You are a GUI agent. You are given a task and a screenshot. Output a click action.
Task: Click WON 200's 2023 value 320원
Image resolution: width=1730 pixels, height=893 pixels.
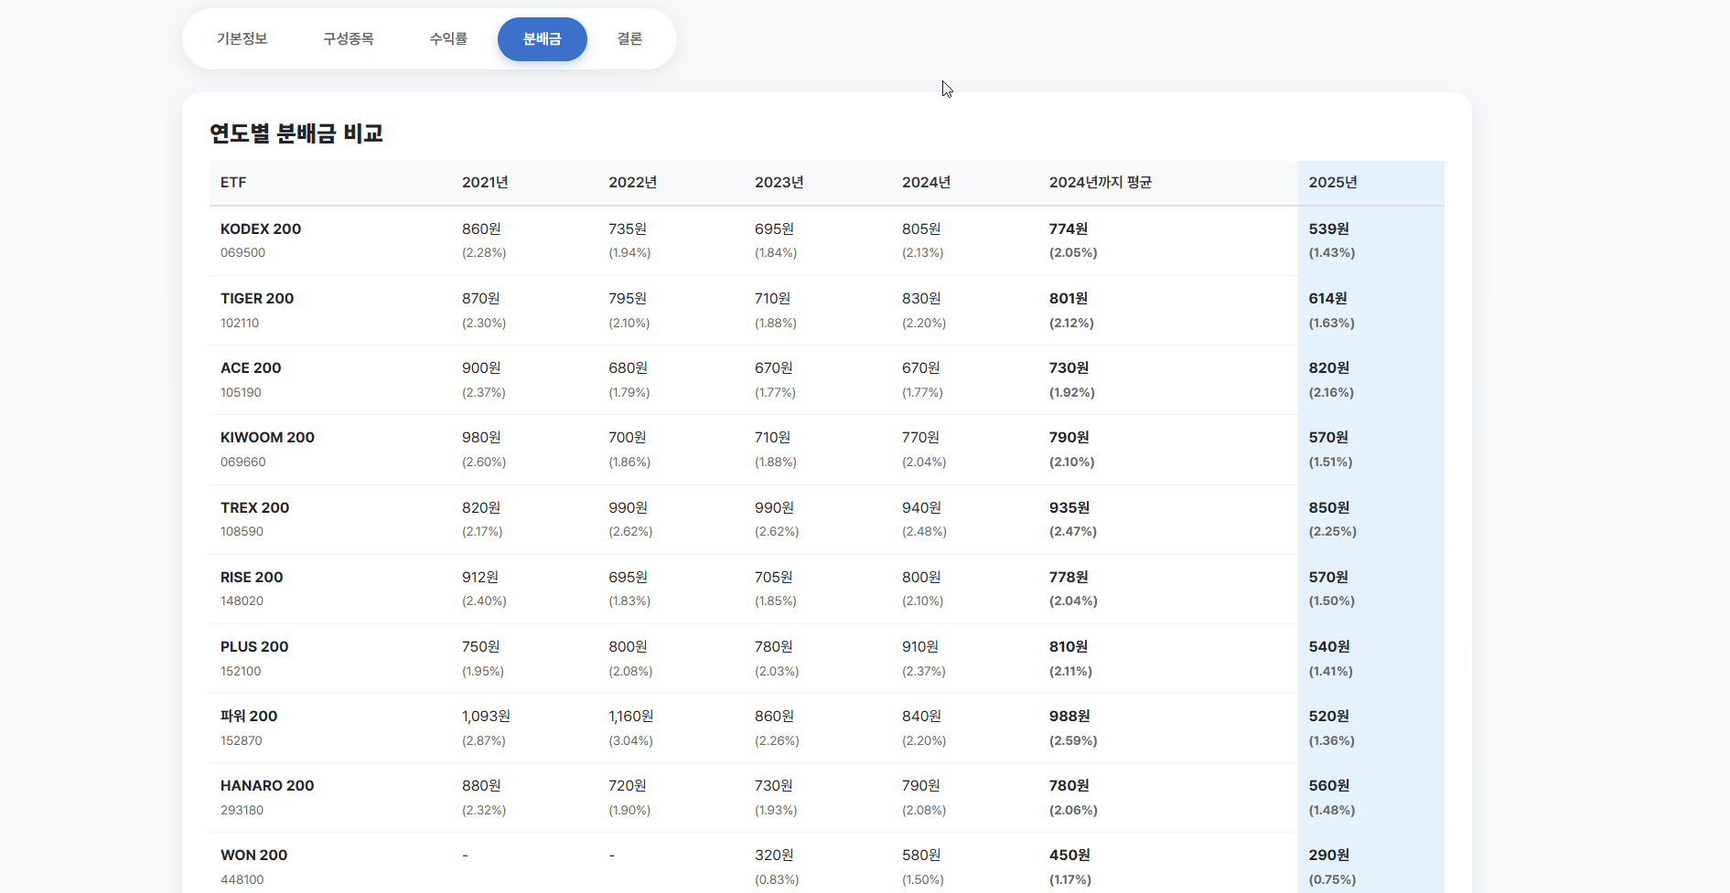coord(774,856)
